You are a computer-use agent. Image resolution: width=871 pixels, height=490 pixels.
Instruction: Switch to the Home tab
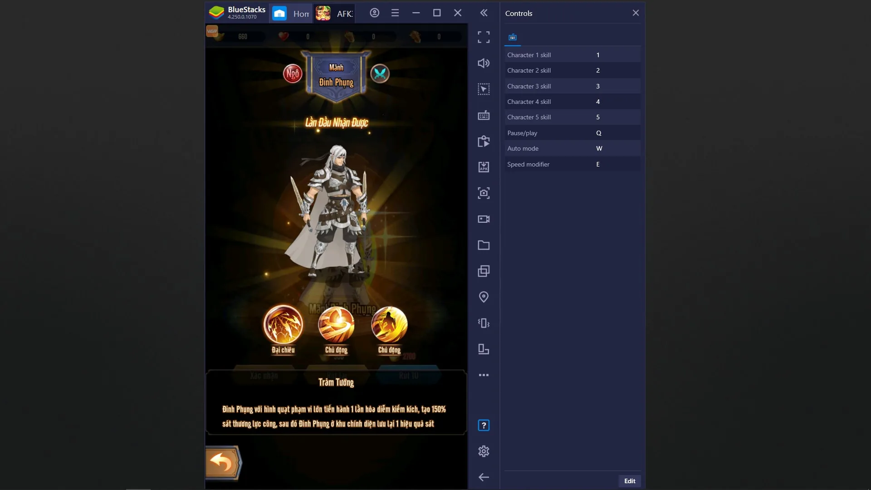coord(291,14)
